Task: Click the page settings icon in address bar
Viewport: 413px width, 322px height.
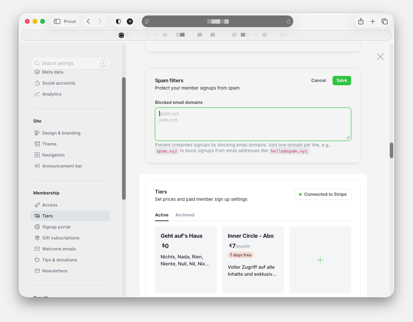Action: [x=147, y=21]
